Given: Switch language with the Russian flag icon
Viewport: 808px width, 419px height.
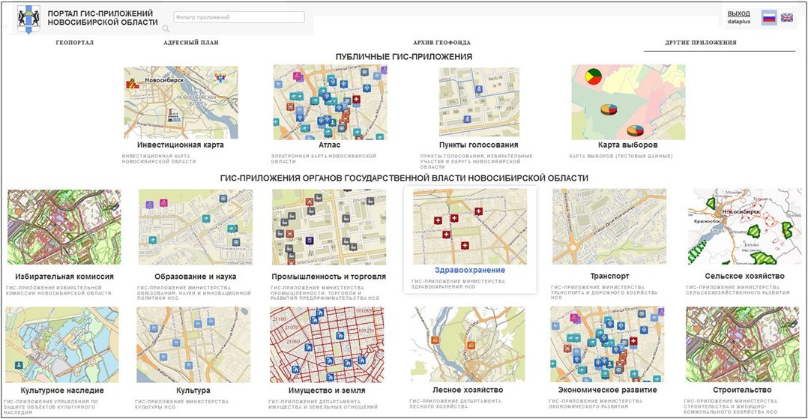Looking at the screenshot, I should tap(768, 17).
